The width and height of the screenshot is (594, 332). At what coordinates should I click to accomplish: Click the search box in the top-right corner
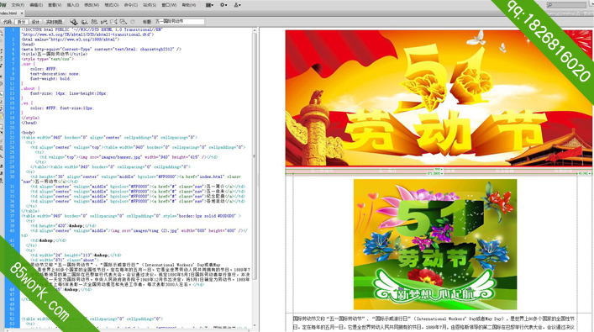click(566, 5)
